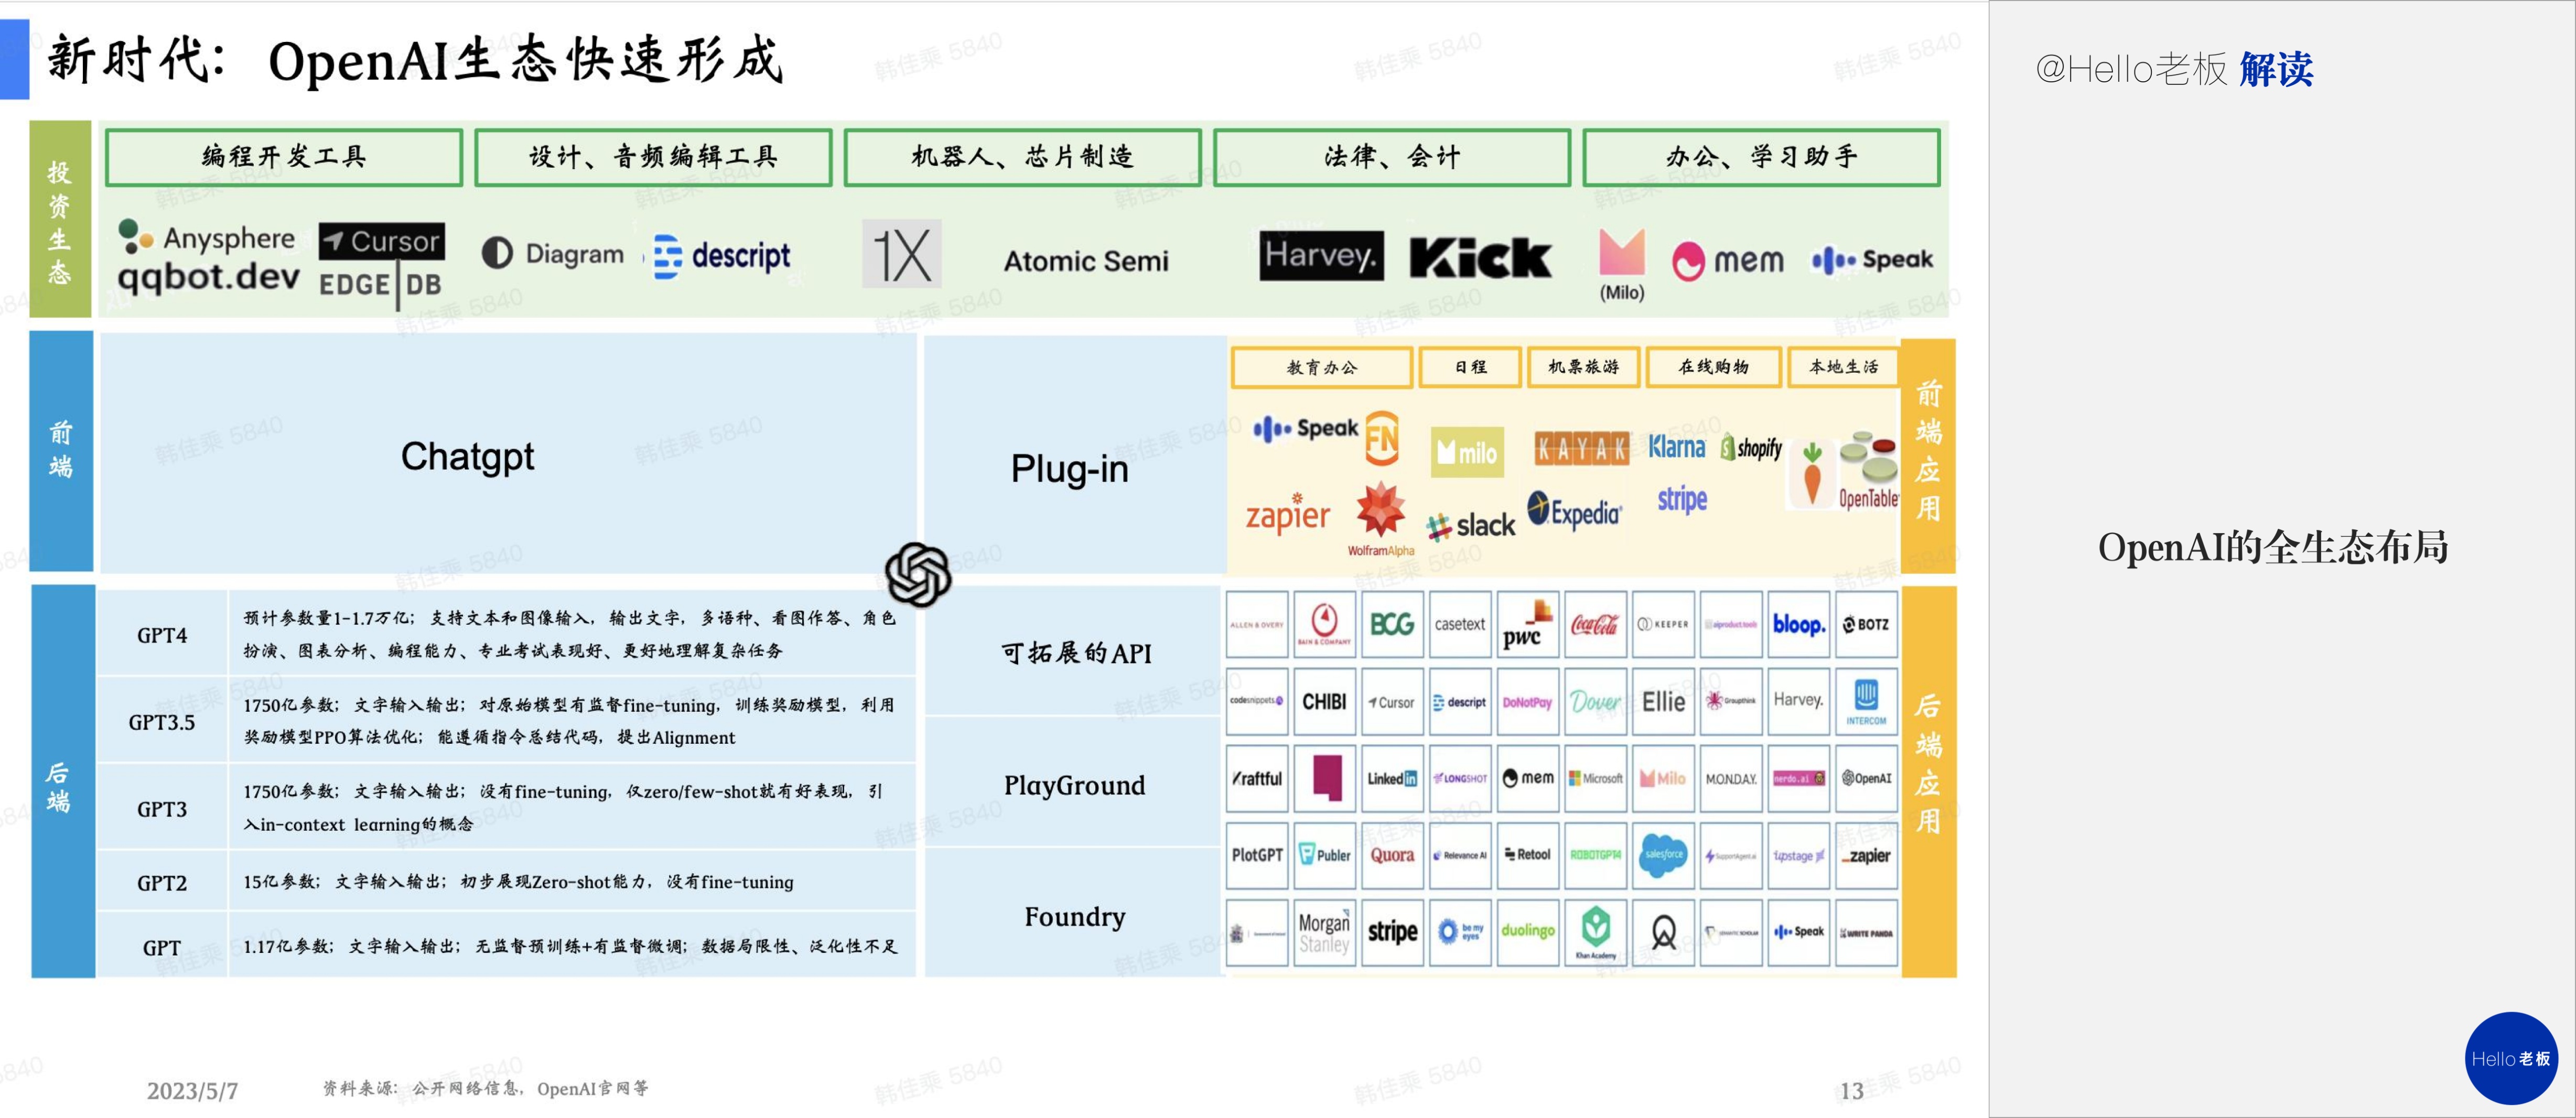The image size is (2576, 1118).
Task: Click the Microsoft tile
Action: click(x=1595, y=778)
